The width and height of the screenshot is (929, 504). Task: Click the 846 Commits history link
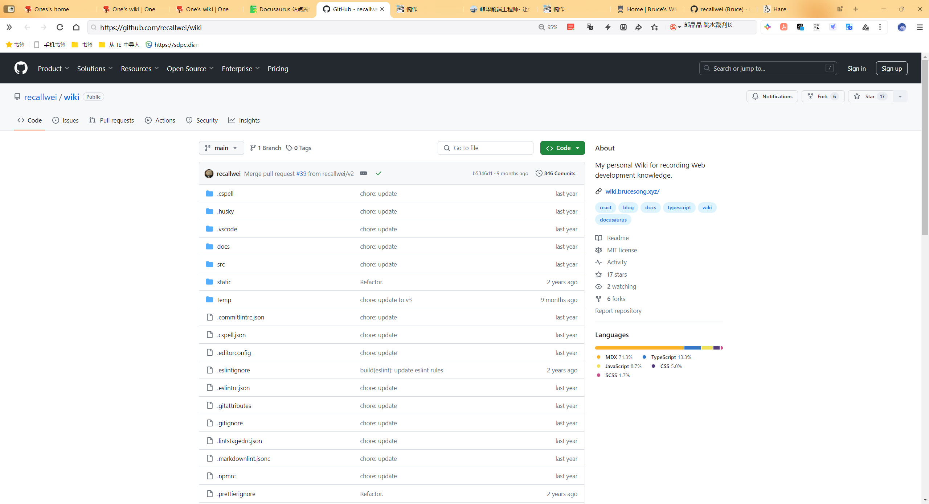pos(556,173)
